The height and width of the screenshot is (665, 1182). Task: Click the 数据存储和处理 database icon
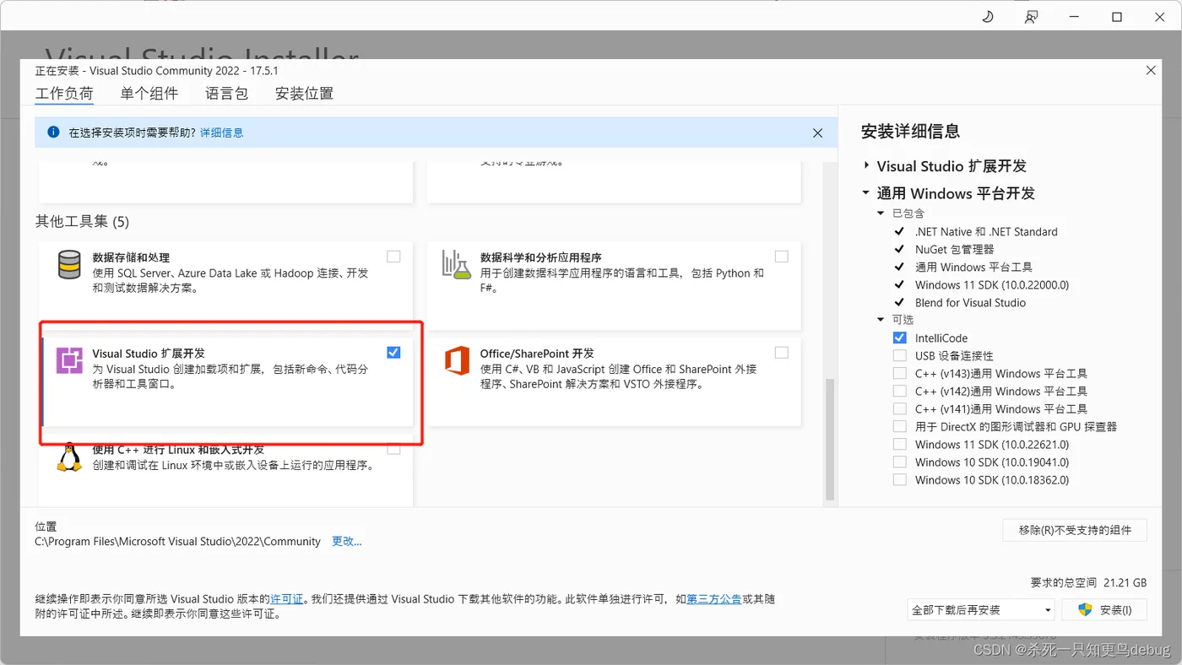[x=69, y=265]
